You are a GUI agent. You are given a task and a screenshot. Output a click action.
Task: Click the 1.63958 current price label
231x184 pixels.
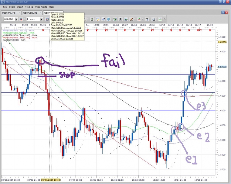coord(222,67)
